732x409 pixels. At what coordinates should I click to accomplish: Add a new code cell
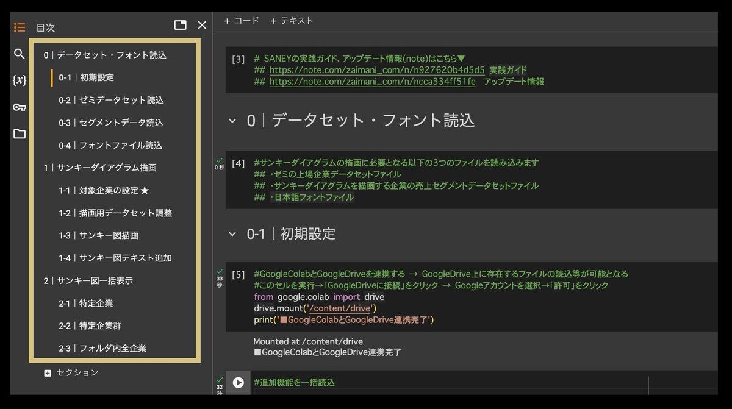(x=242, y=21)
